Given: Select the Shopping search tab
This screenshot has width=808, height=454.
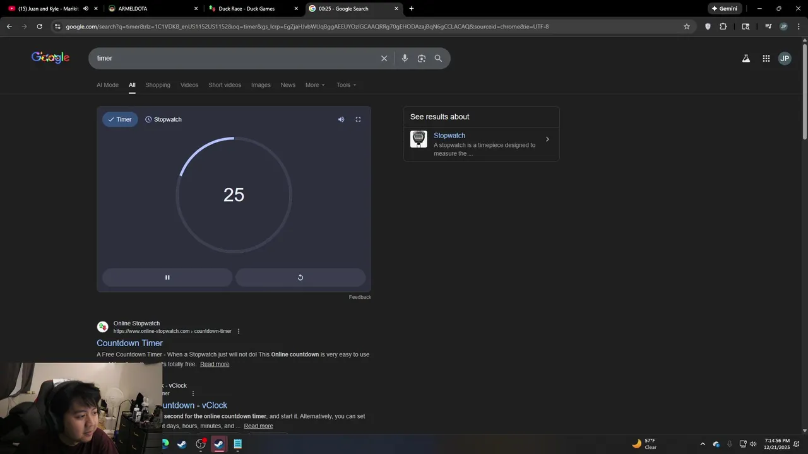Looking at the screenshot, I should 158,85.
